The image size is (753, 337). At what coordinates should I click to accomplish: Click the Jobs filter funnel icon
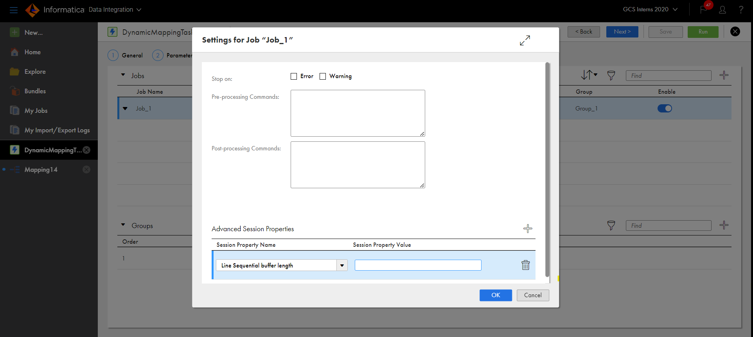point(611,75)
